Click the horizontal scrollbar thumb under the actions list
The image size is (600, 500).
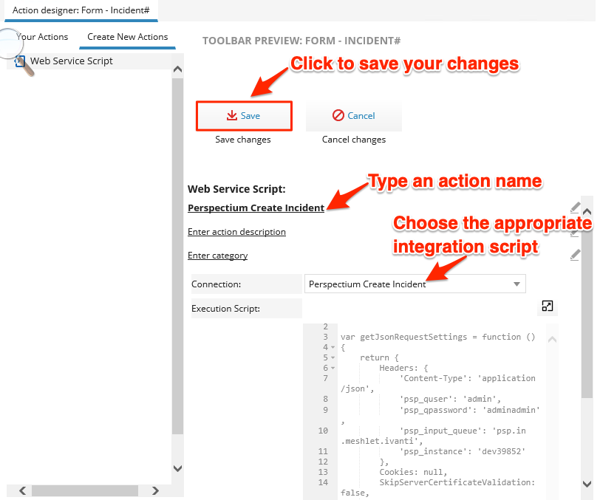tap(85, 490)
